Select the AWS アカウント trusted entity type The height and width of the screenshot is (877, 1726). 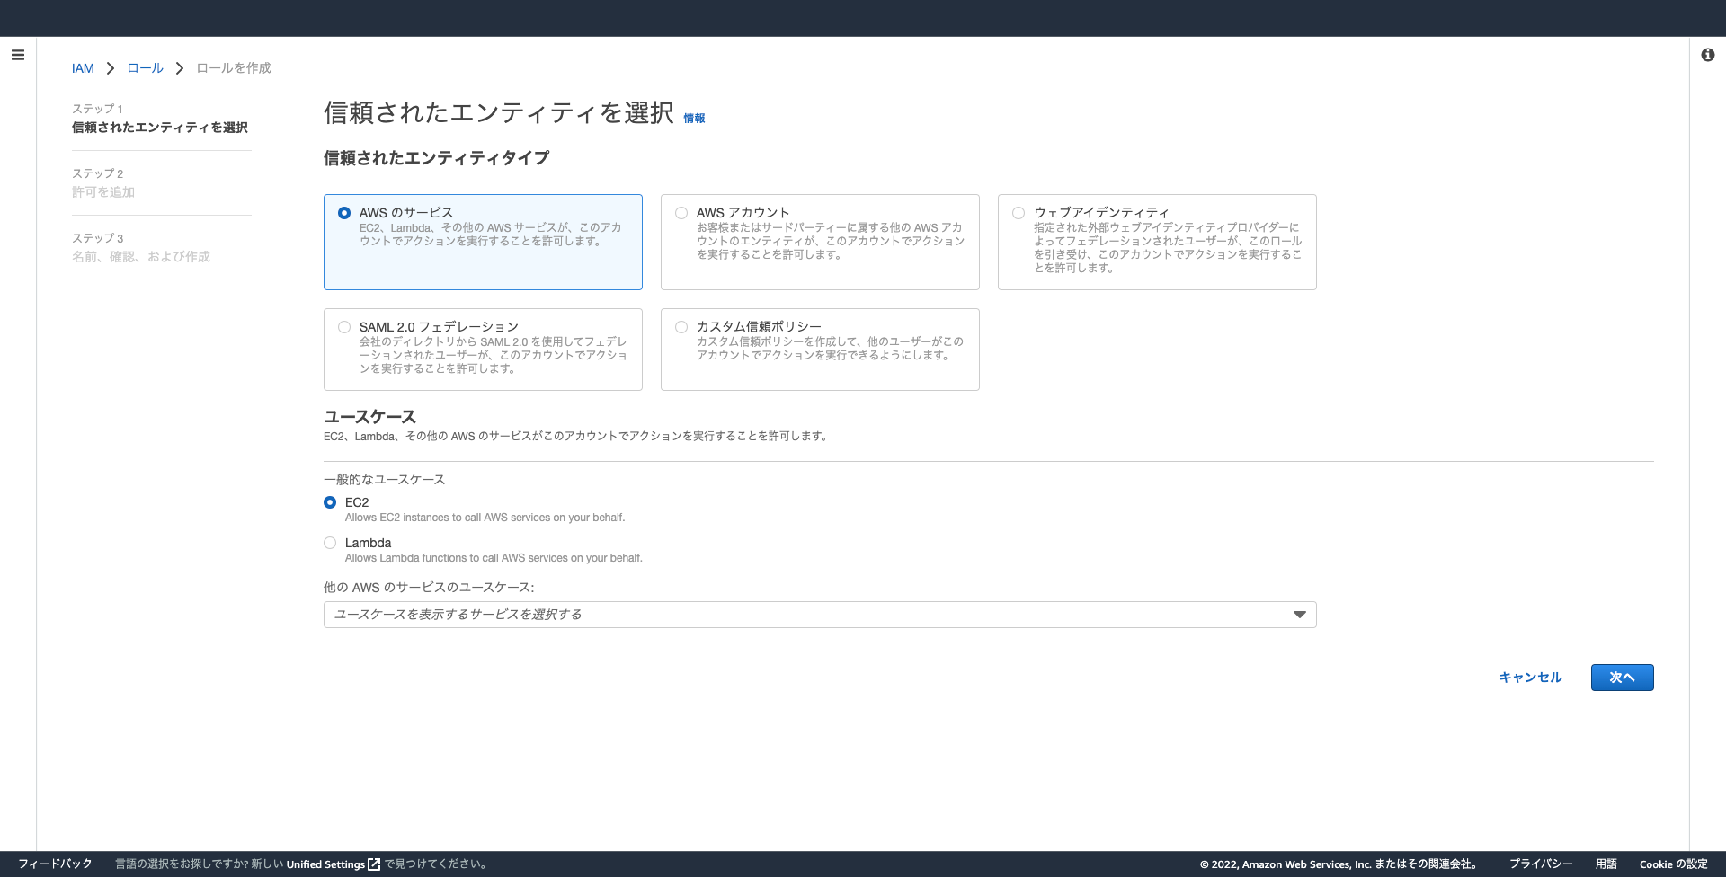(x=681, y=212)
